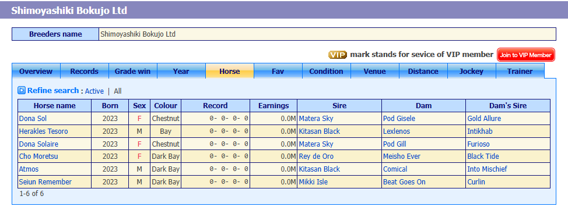The width and height of the screenshot is (568, 210).
Task: Open the Records tab
Action: pyautogui.click(x=85, y=71)
